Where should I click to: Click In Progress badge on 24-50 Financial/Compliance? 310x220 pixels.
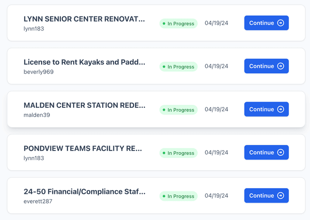(178, 196)
